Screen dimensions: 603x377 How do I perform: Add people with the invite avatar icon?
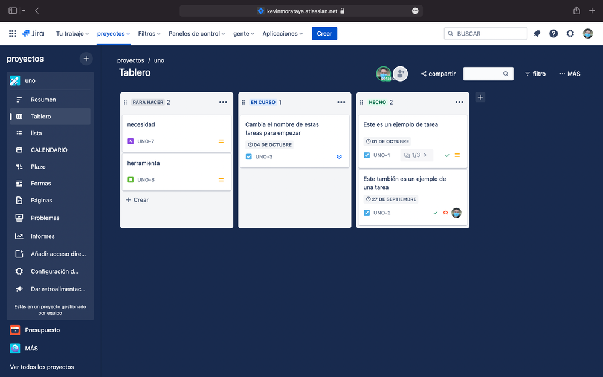[401, 74]
